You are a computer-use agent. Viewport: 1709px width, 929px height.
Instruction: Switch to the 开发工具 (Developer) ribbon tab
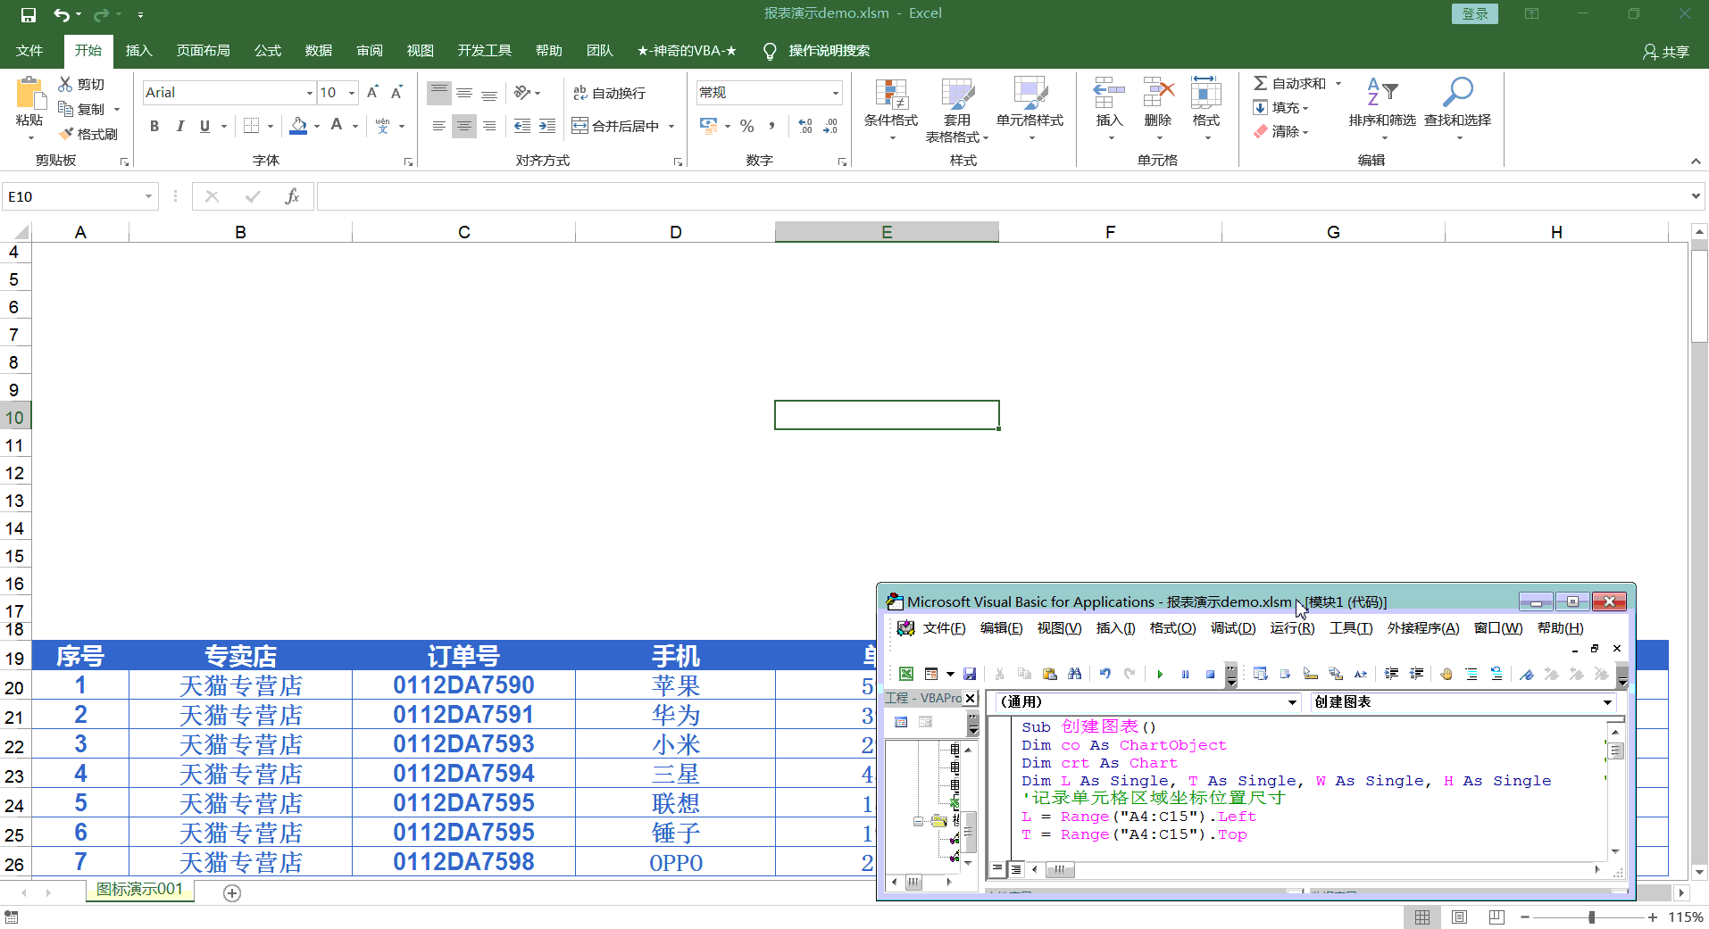484,51
